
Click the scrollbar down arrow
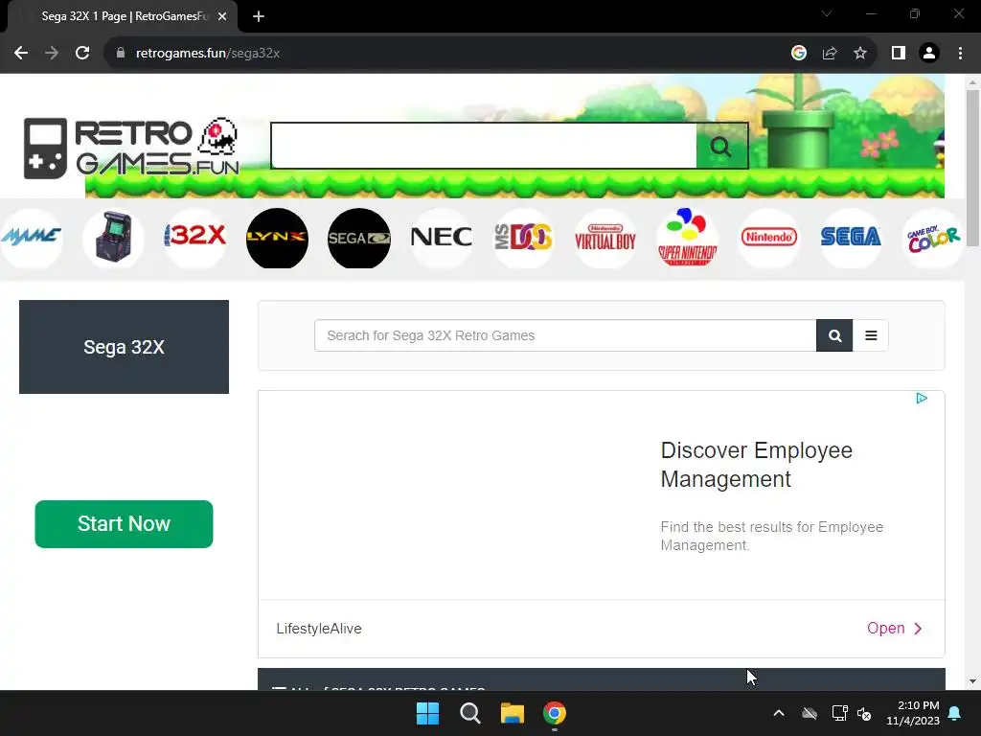click(x=972, y=681)
